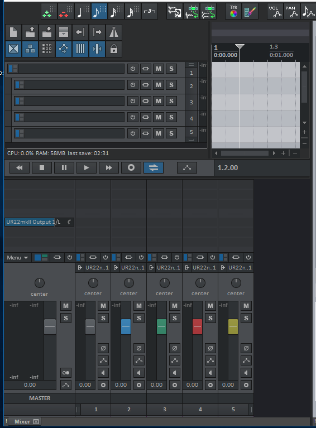Pause playback

pos(64,167)
